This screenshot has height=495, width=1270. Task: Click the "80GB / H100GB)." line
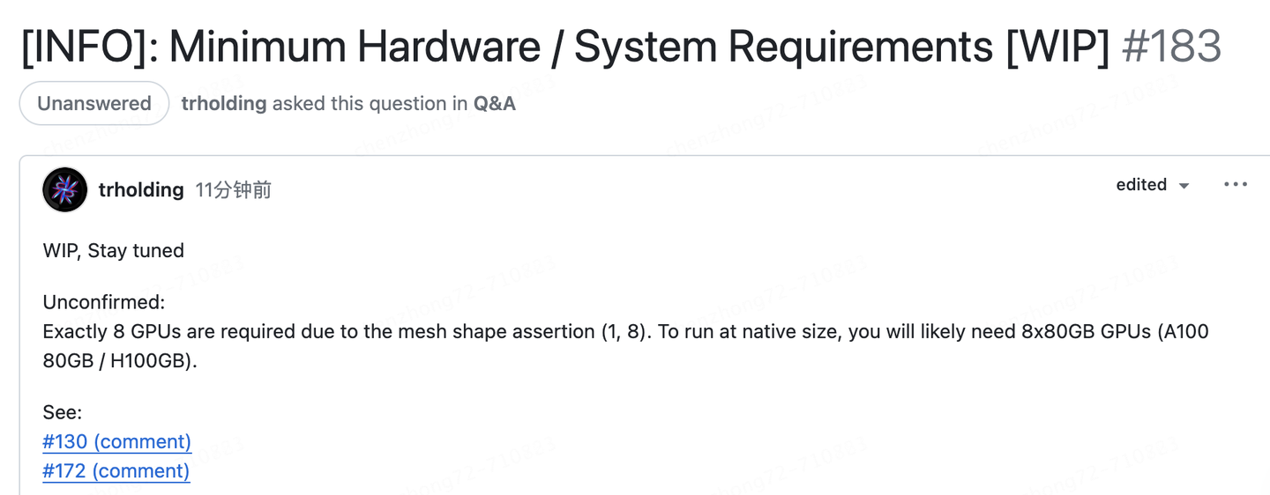click(120, 361)
